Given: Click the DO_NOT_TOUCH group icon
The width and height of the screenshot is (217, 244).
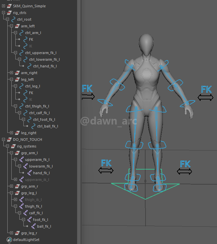Looking at the screenshot, I should [9, 140].
